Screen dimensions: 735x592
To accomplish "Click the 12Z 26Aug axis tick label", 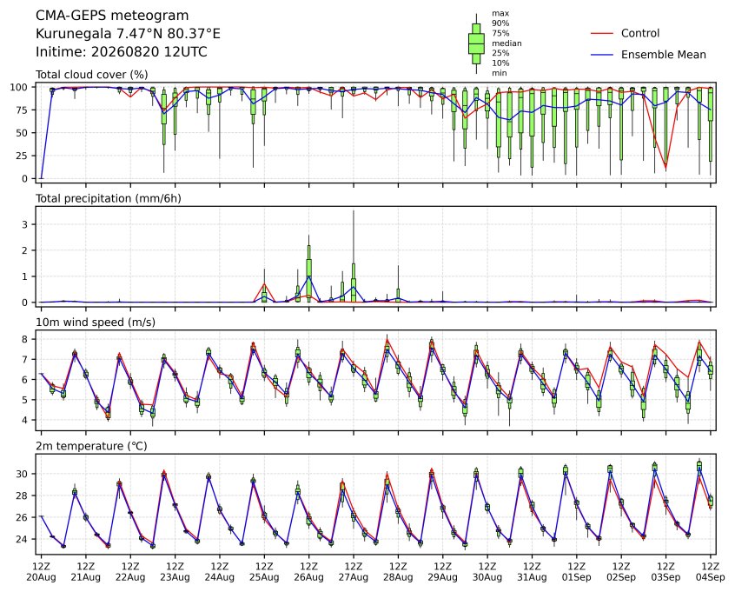I will tap(309, 572).
